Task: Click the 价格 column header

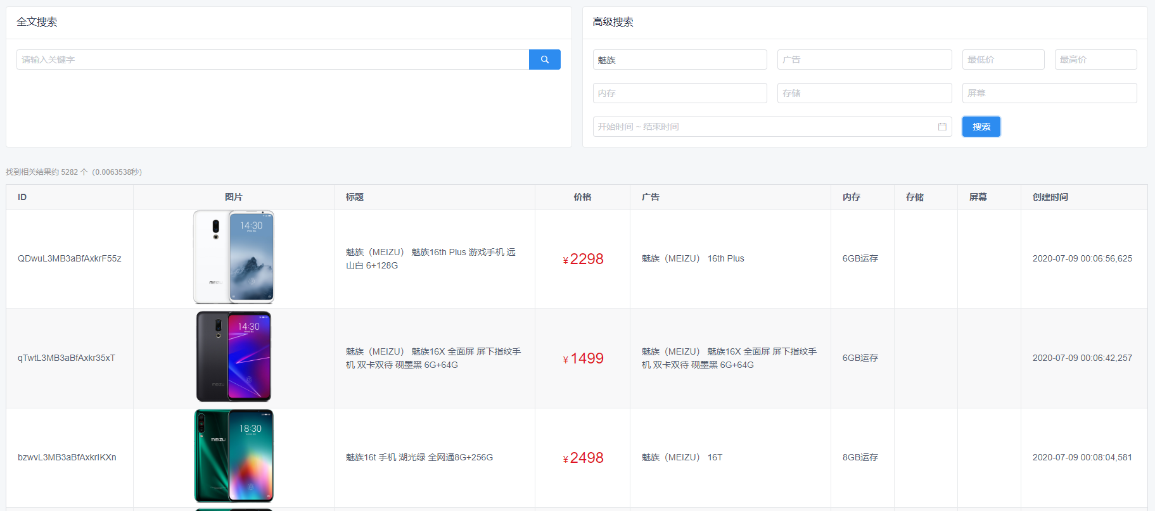Action: pos(582,197)
